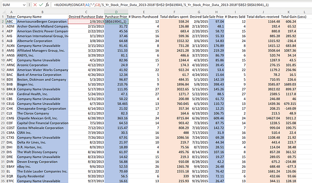This screenshot has width=312, height=183.
Task: Select column B header
Action: (x=43, y=12)
